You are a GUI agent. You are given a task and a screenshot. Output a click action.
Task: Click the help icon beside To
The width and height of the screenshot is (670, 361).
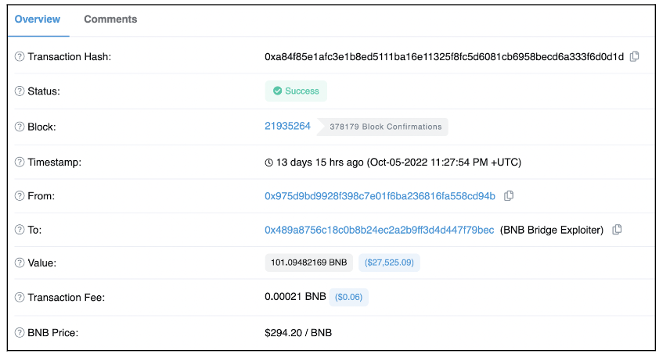click(20, 230)
